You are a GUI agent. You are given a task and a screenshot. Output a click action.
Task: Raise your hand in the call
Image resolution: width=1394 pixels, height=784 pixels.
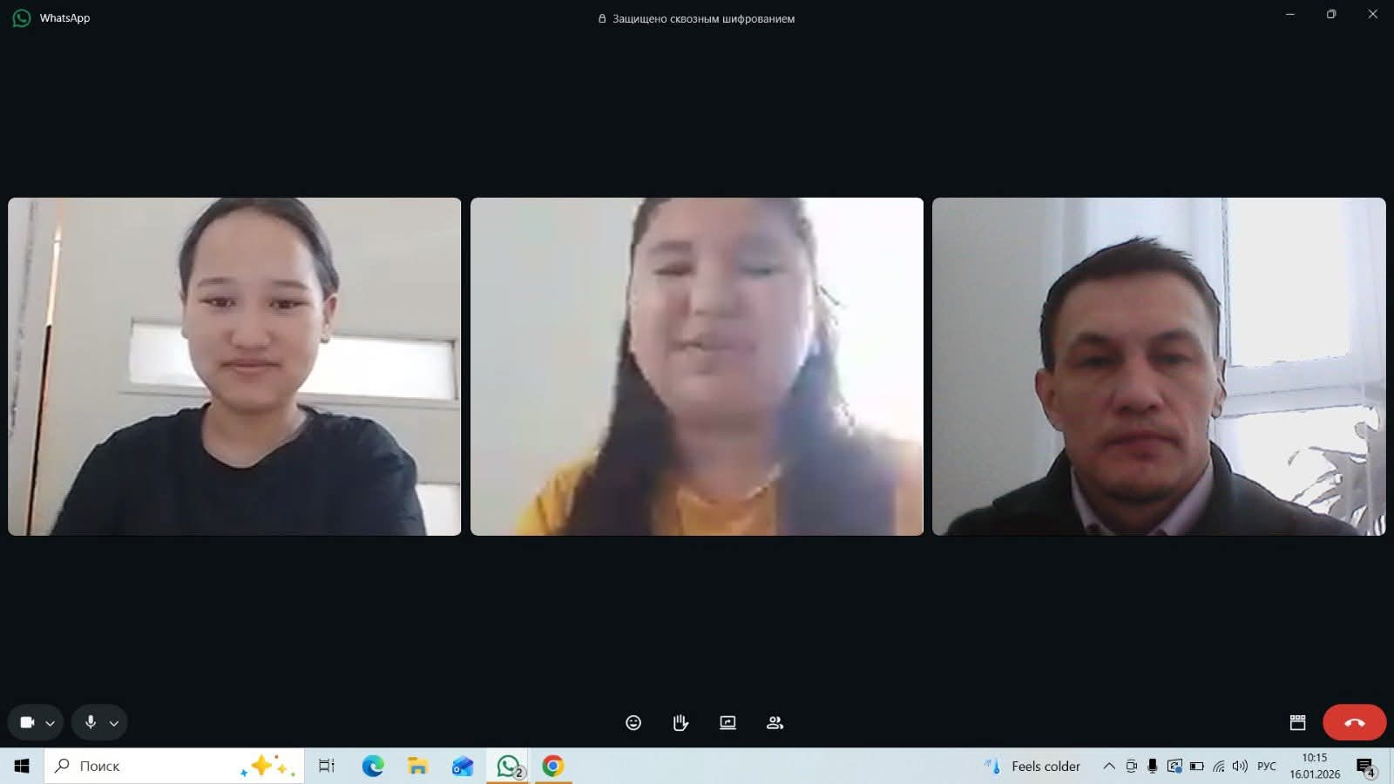(680, 723)
